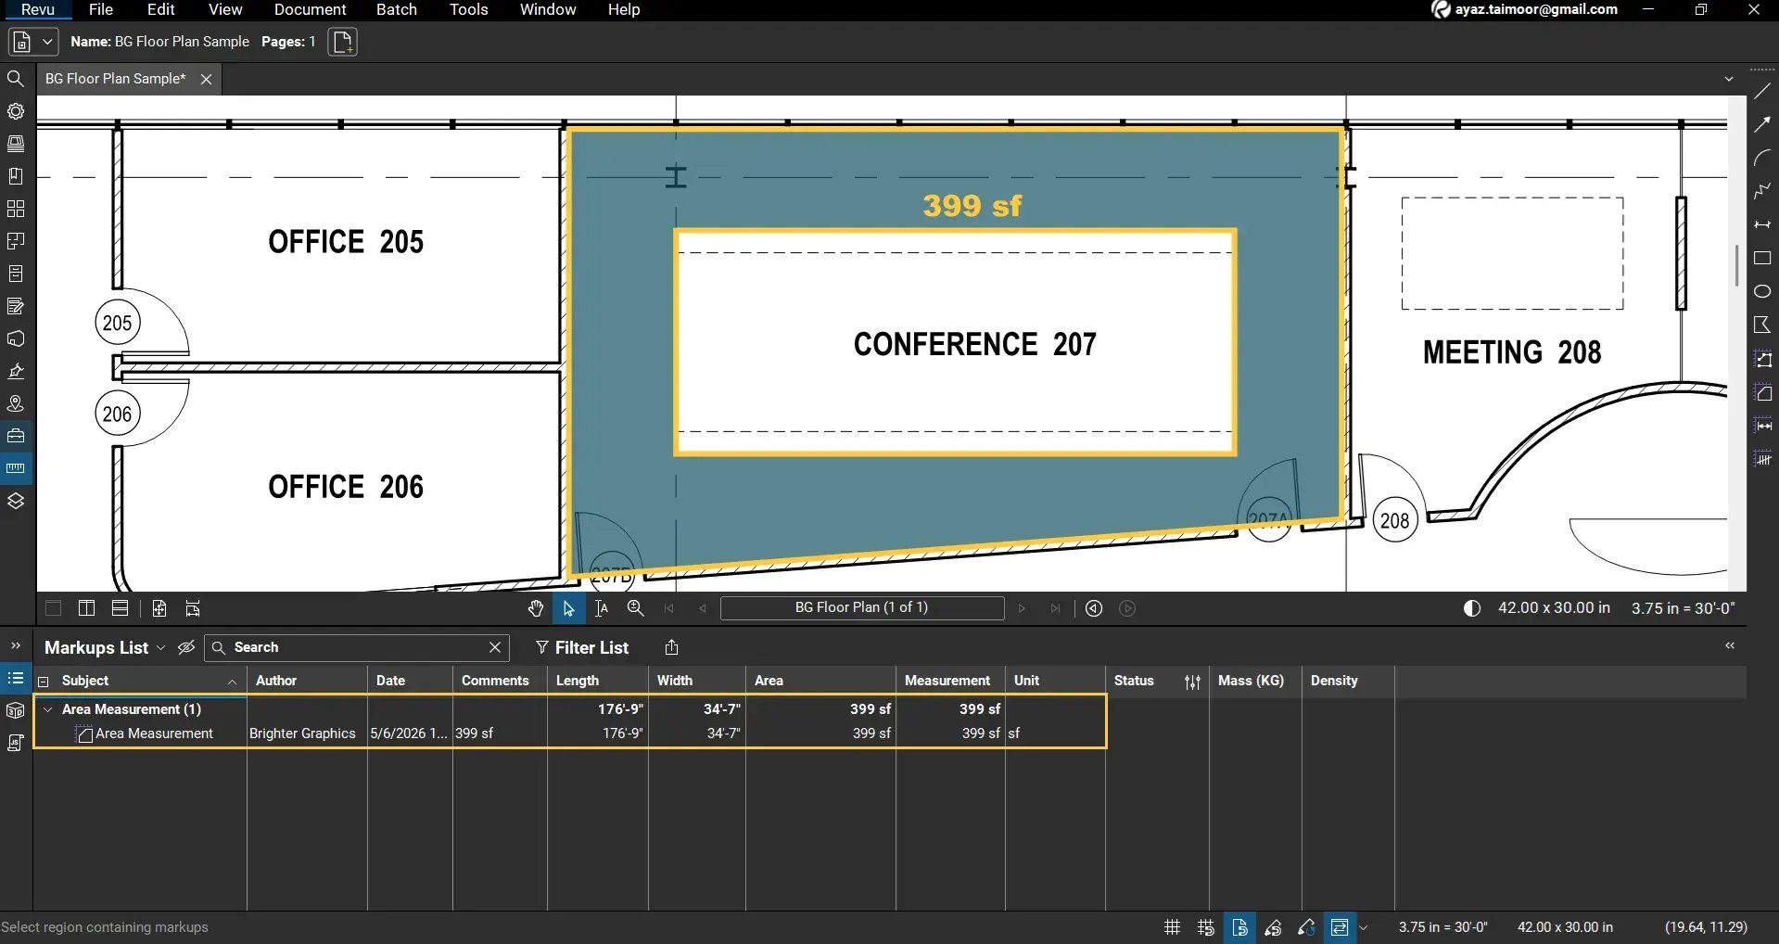Open the Markups List dropdown arrow
Viewport: 1779px width, 944px height.
point(161,647)
